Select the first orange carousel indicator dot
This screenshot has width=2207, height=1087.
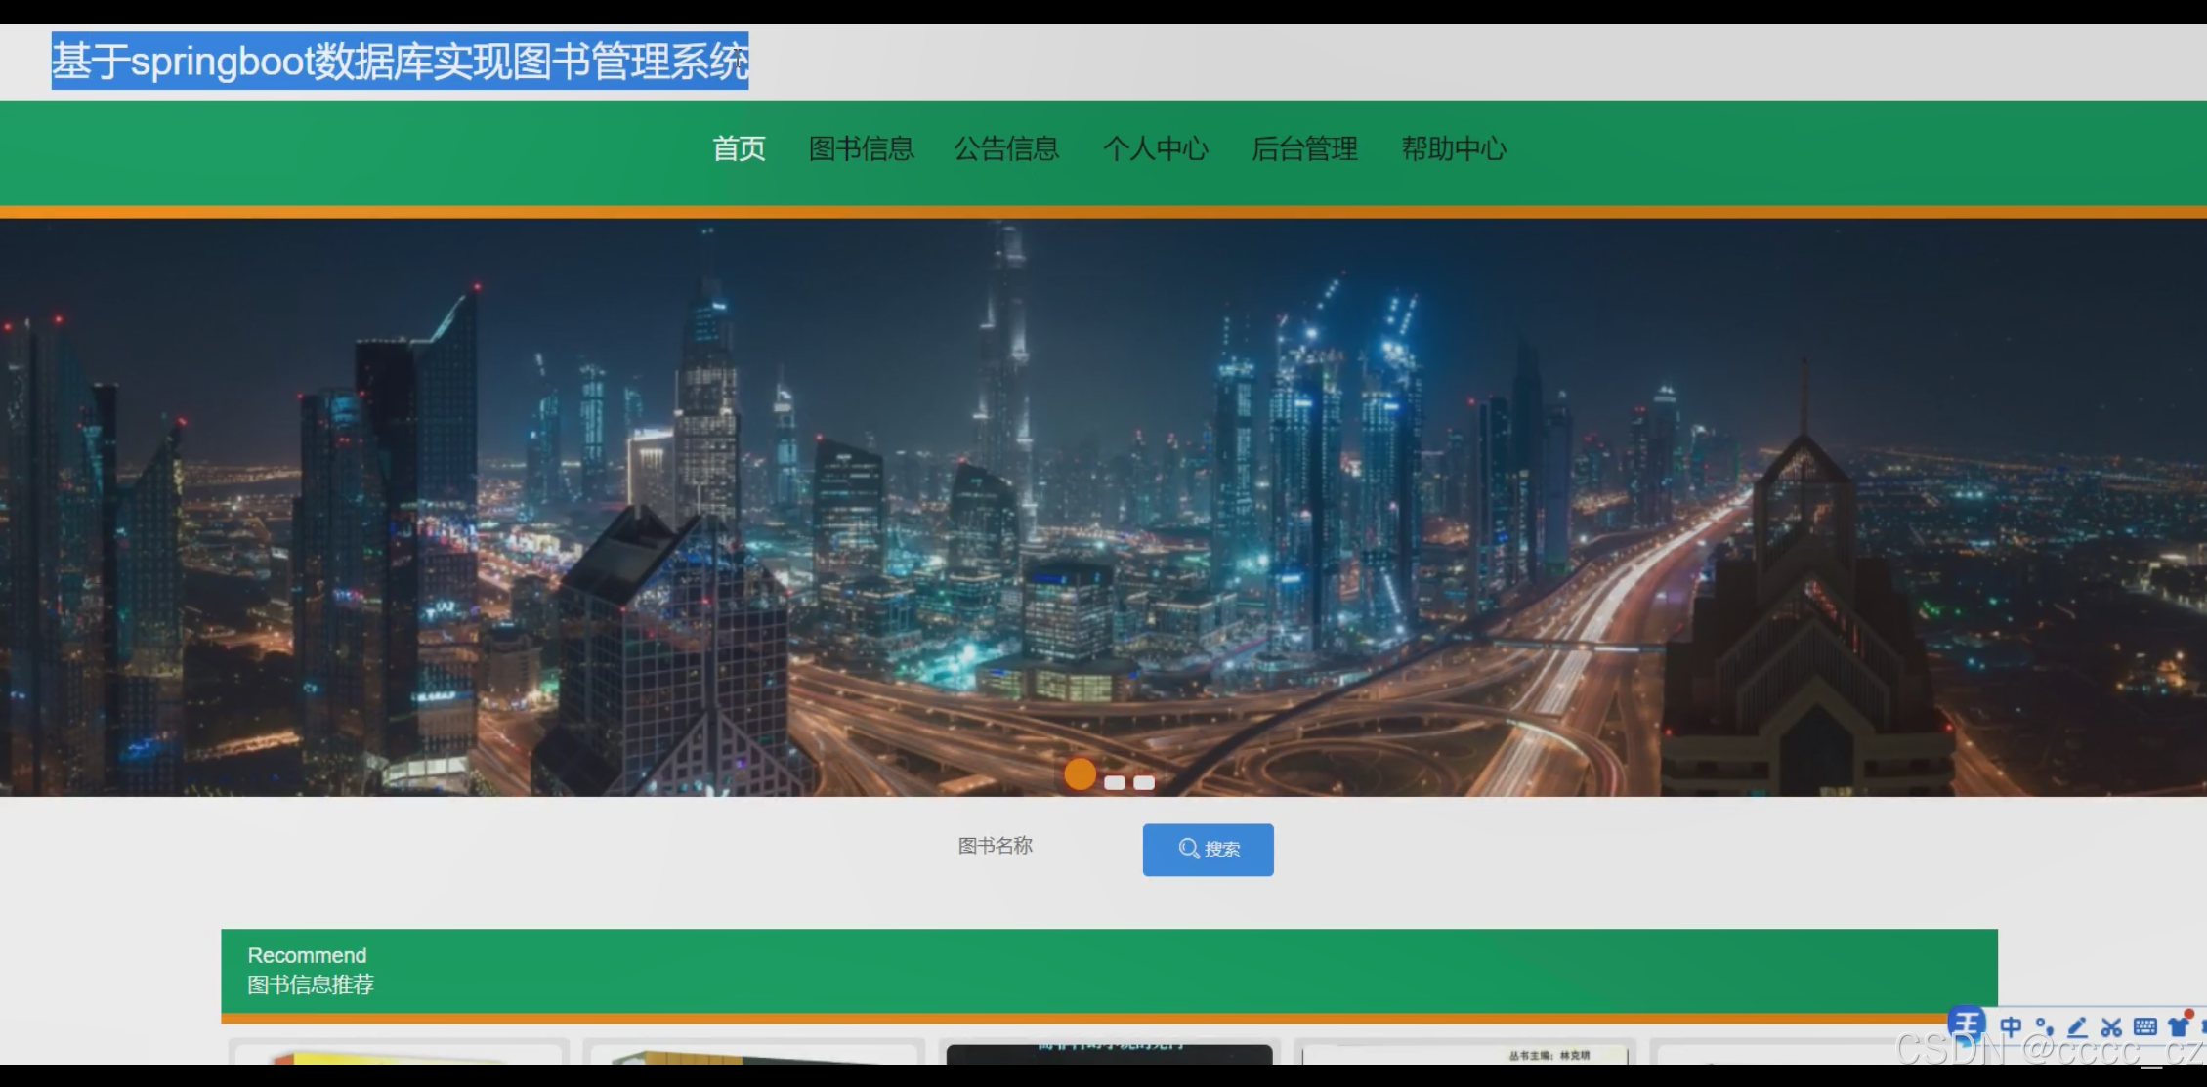1080,774
